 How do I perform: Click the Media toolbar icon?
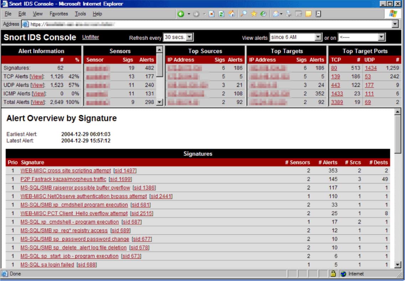[263, 14]
